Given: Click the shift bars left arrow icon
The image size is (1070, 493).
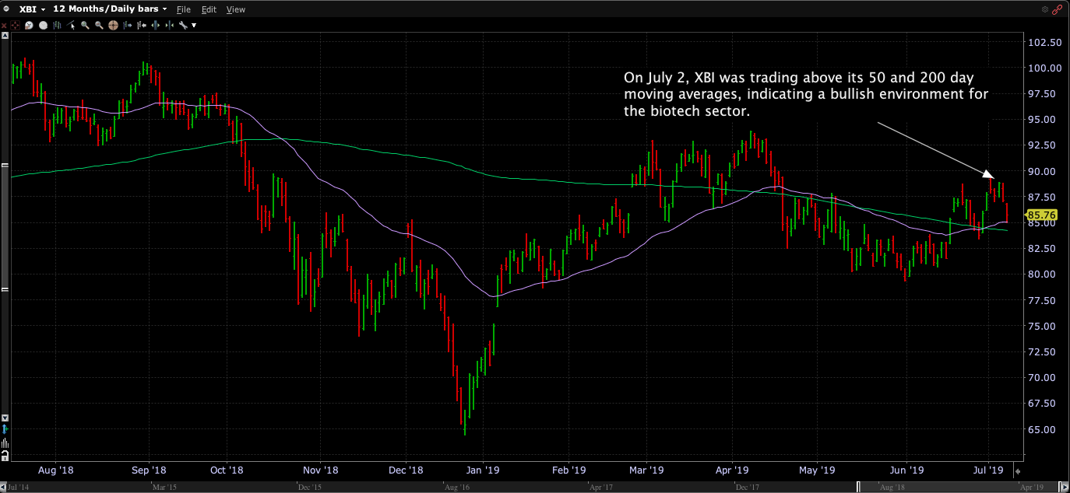Looking at the screenshot, I should tap(141, 25).
